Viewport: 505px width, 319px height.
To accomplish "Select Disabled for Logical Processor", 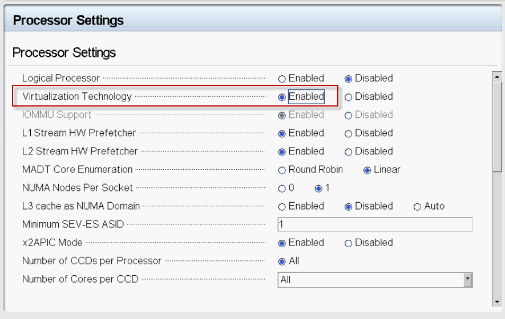I will [348, 79].
